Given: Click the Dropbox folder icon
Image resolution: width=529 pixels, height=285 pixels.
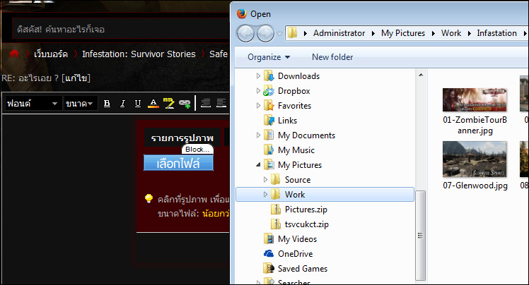Looking at the screenshot, I should (269, 91).
